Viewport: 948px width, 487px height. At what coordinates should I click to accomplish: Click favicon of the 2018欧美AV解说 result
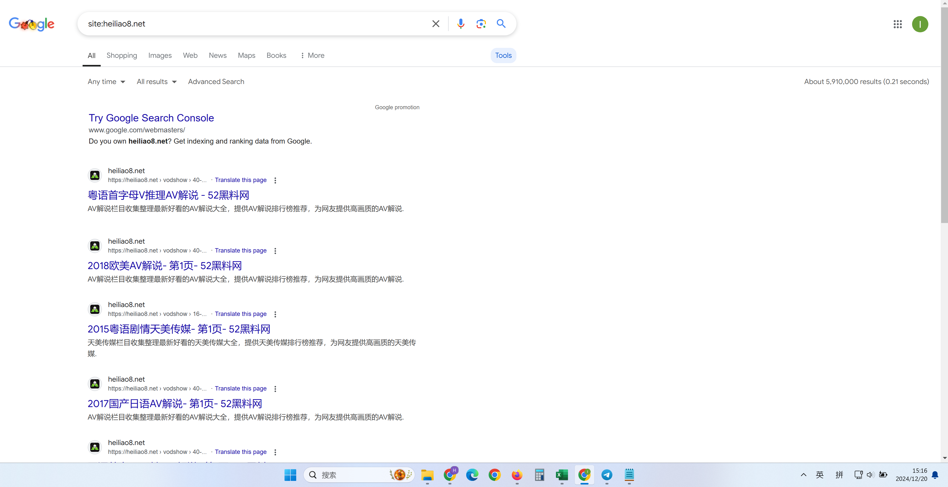pyautogui.click(x=95, y=246)
